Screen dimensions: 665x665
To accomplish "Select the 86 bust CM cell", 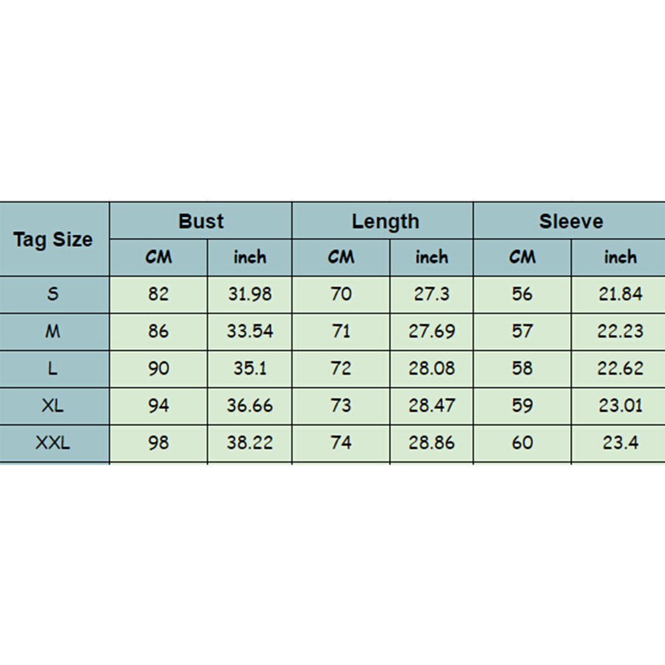I will click(159, 331).
